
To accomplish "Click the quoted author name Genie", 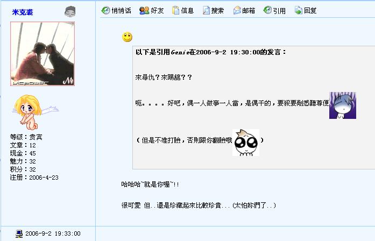I will [x=180, y=52].
